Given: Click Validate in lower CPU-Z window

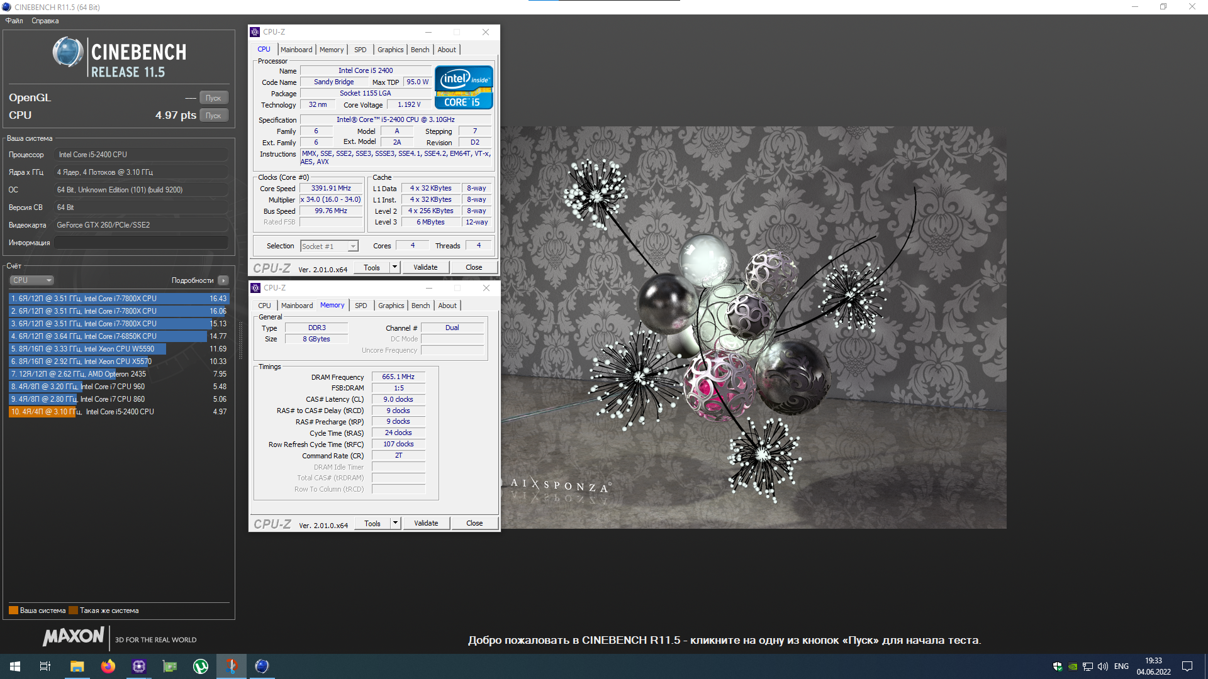Looking at the screenshot, I should (x=426, y=523).
